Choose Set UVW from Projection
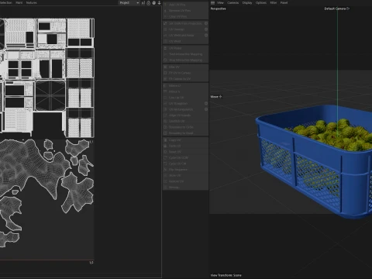The height and width of the screenshot is (279, 372). coord(184,23)
